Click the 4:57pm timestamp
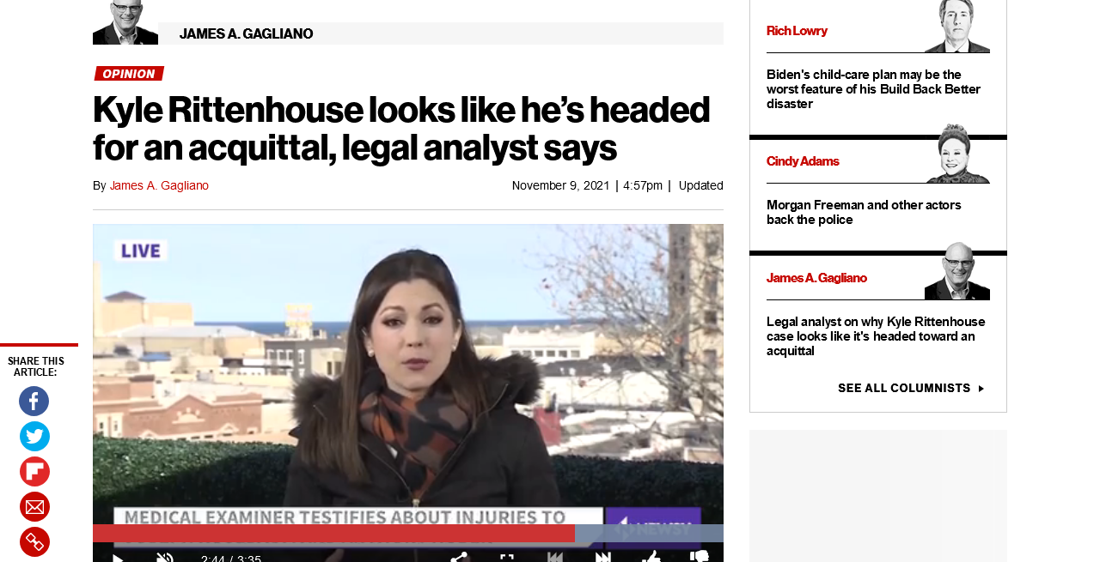Image resolution: width=1100 pixels, height=562 pixels. tap(643, 185)
